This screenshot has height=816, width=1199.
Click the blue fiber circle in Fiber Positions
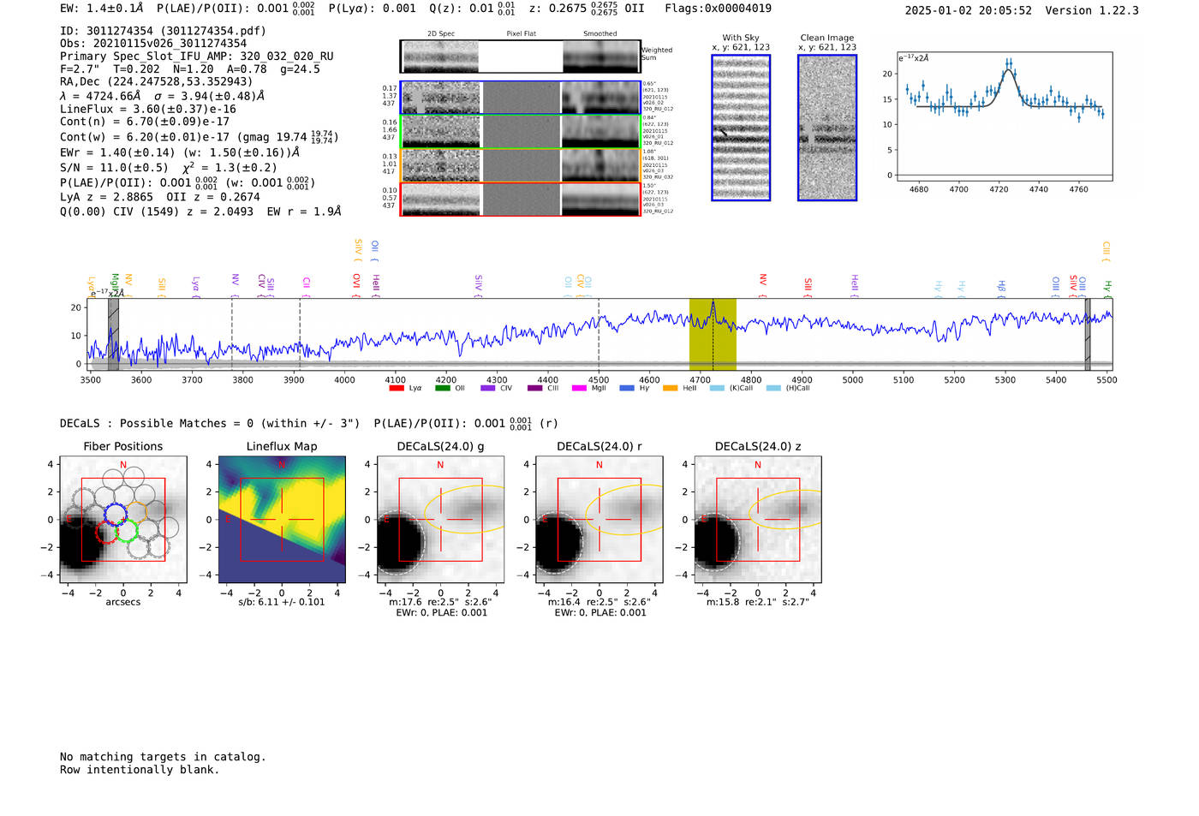115,514
